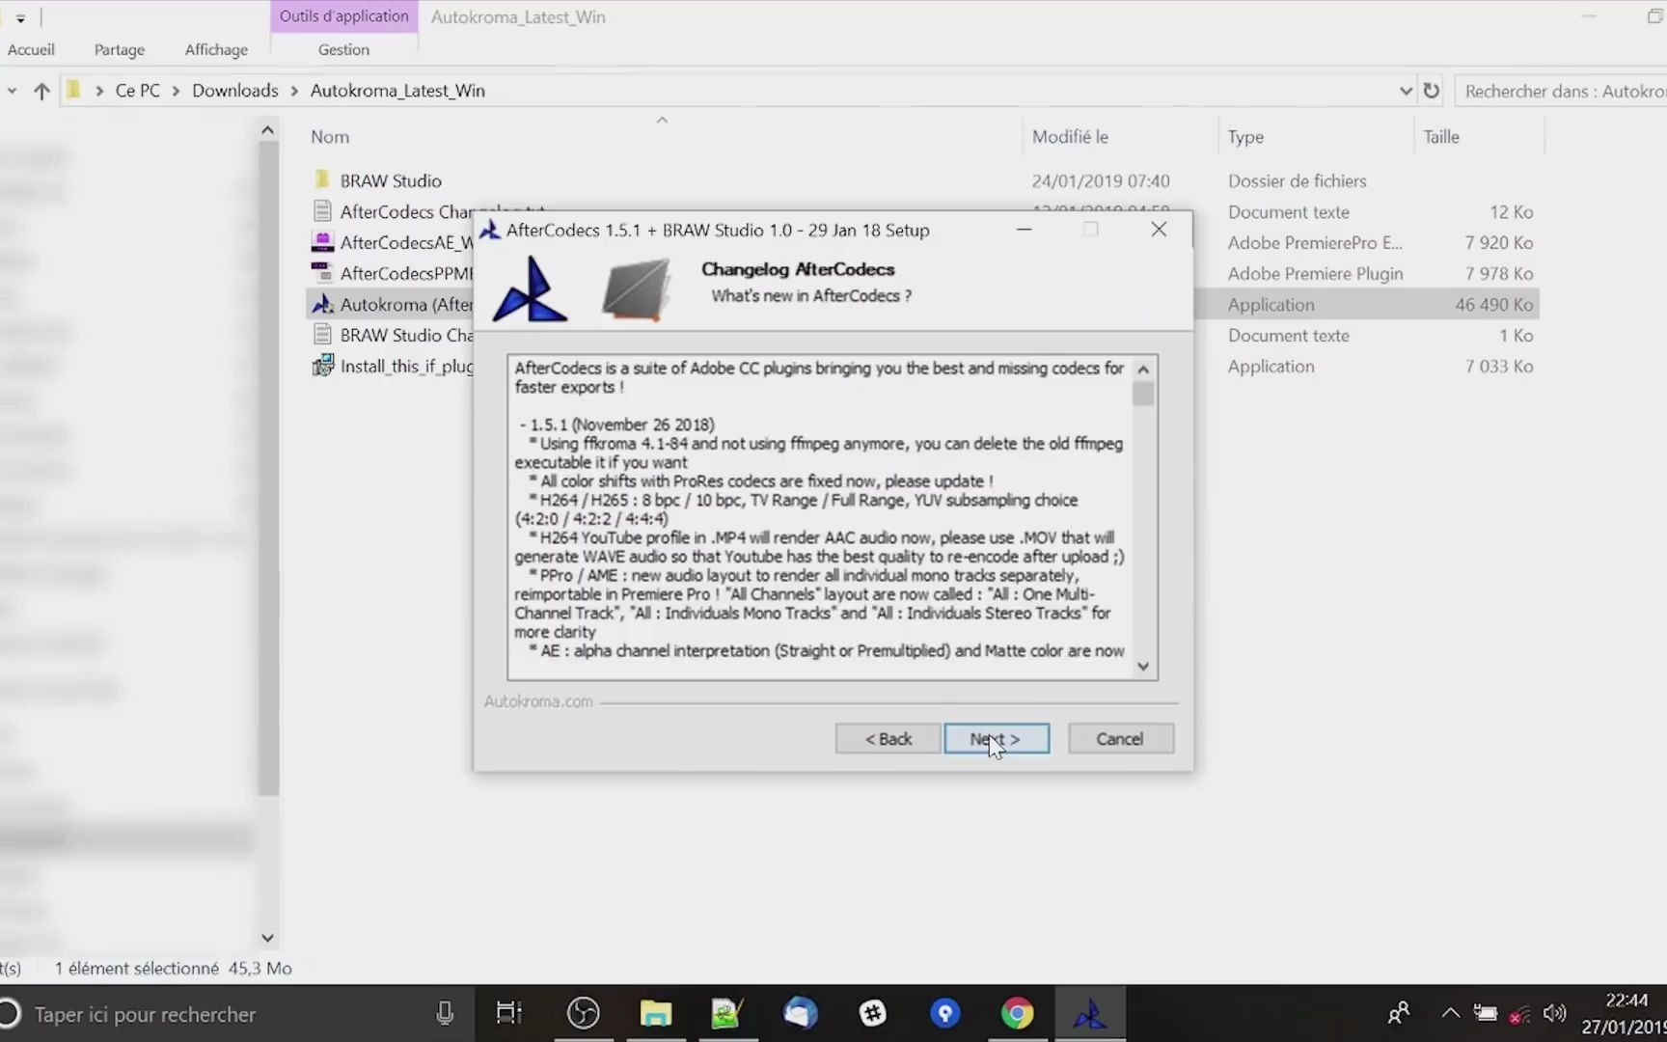The image size is (1667, 1042).
Task: Click the Autokroma setup taskbar icon
Action: tap(1090, 1013)
